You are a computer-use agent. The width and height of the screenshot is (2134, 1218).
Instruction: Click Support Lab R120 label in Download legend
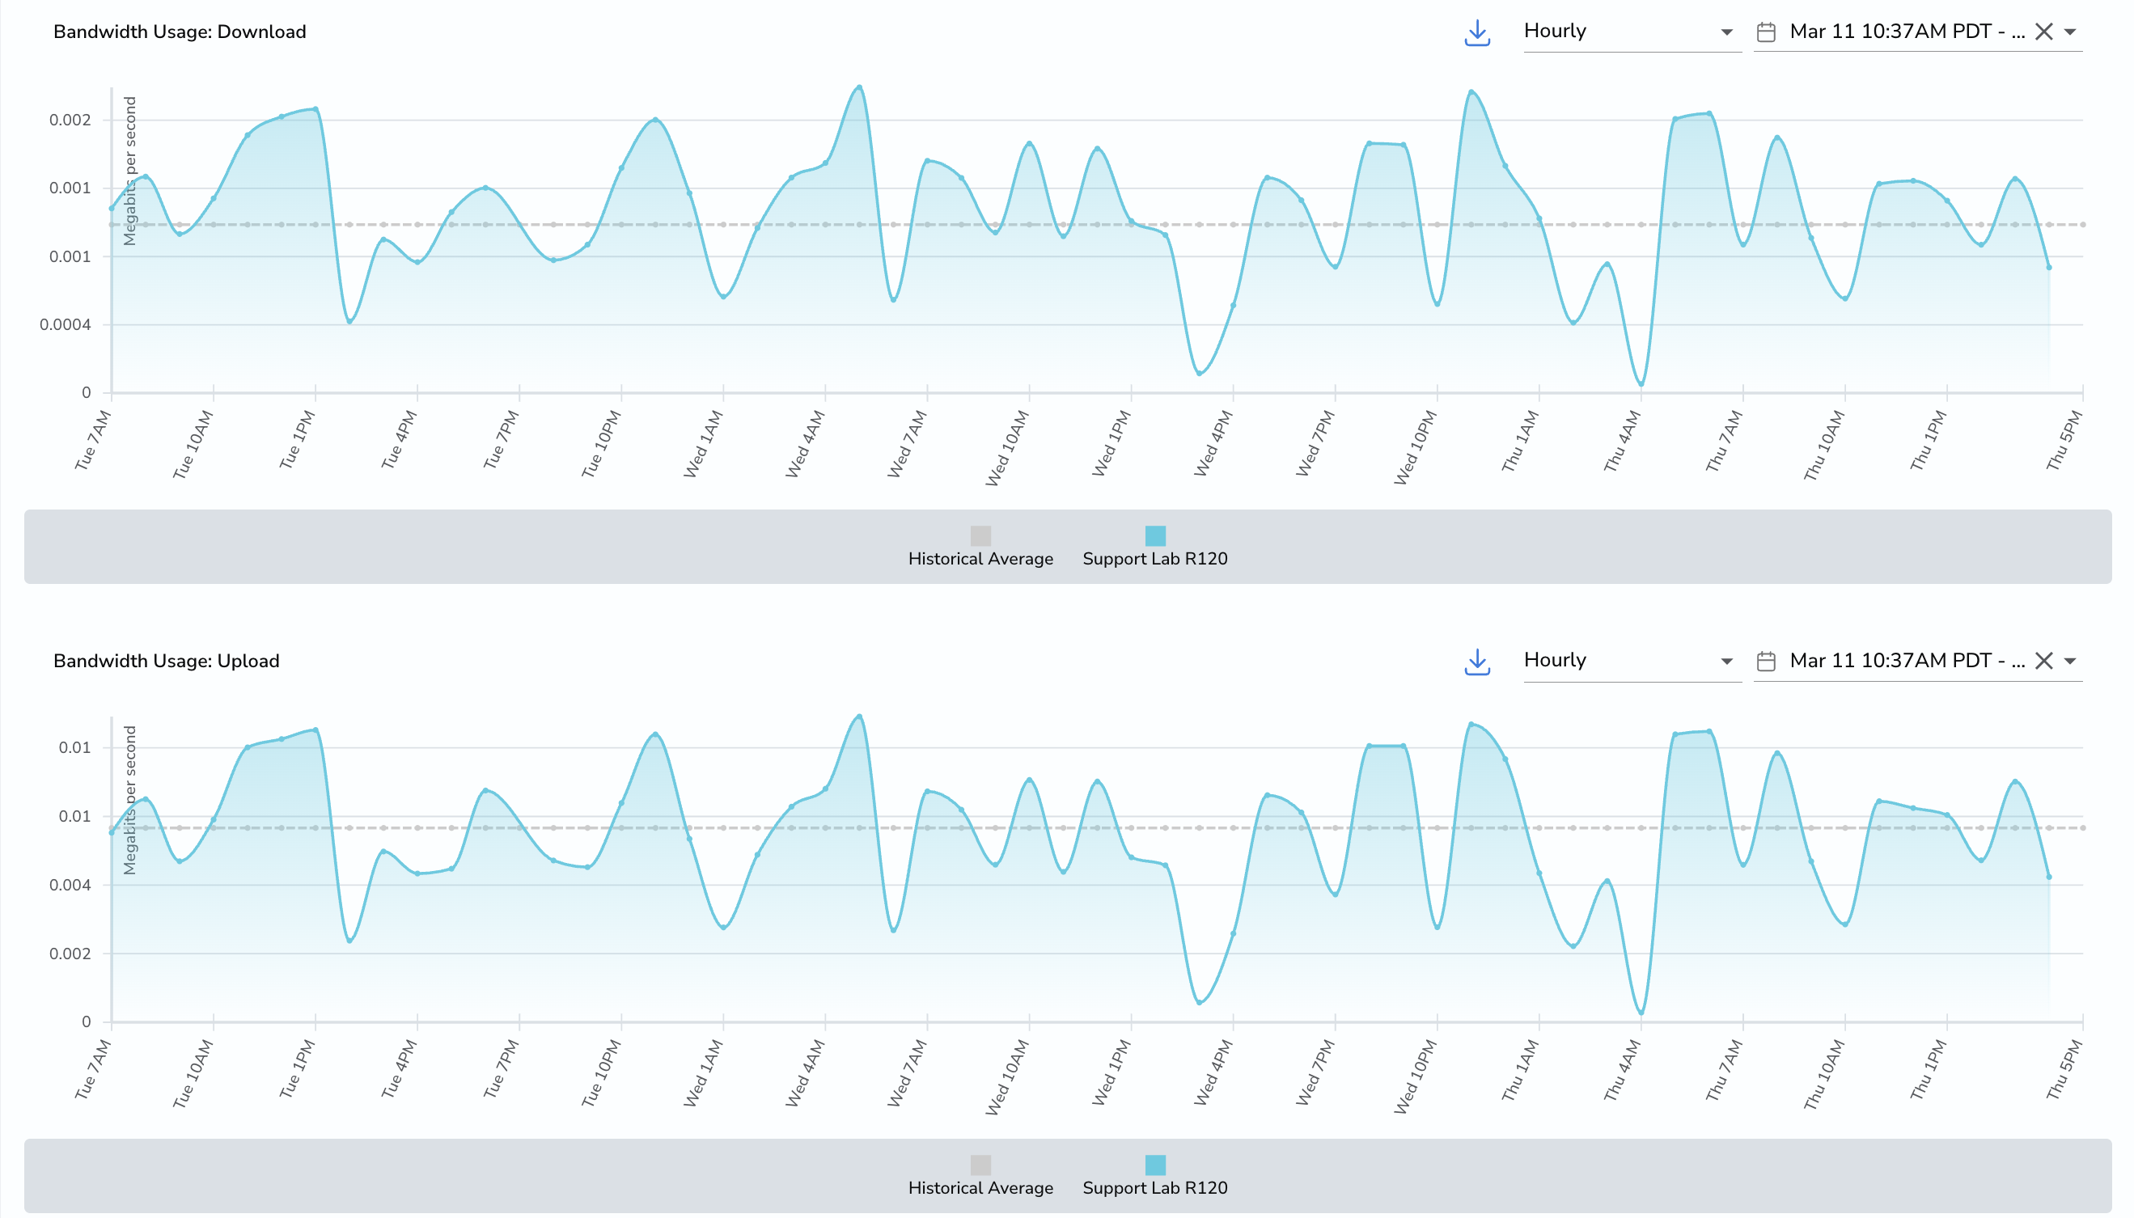pyautogui.click(x=1154, y=559)
